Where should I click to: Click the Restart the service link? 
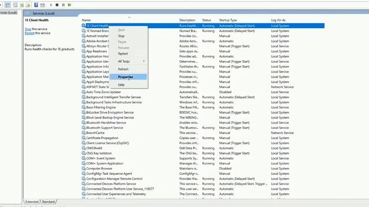pyautogui.click(x=29, y=33)
